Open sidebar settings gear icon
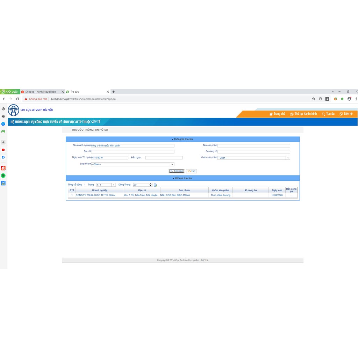This screenshot has height=358, width=358. coord(3,109)
